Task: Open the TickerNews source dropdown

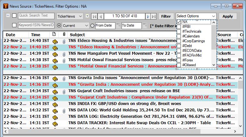Action: coord(81,16)
